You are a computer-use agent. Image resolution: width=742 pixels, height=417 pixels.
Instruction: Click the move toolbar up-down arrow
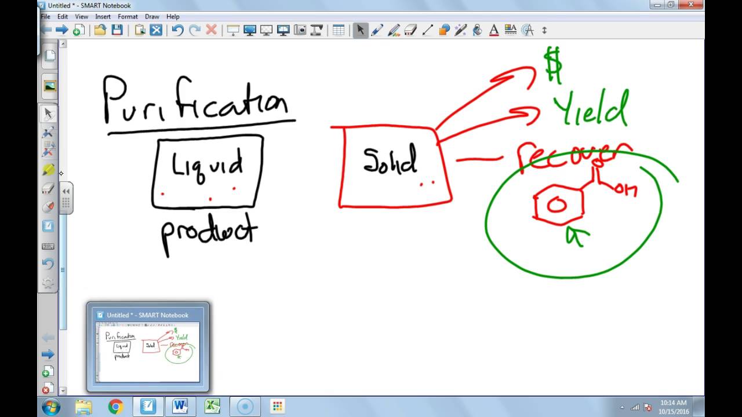tap(544, 30)
